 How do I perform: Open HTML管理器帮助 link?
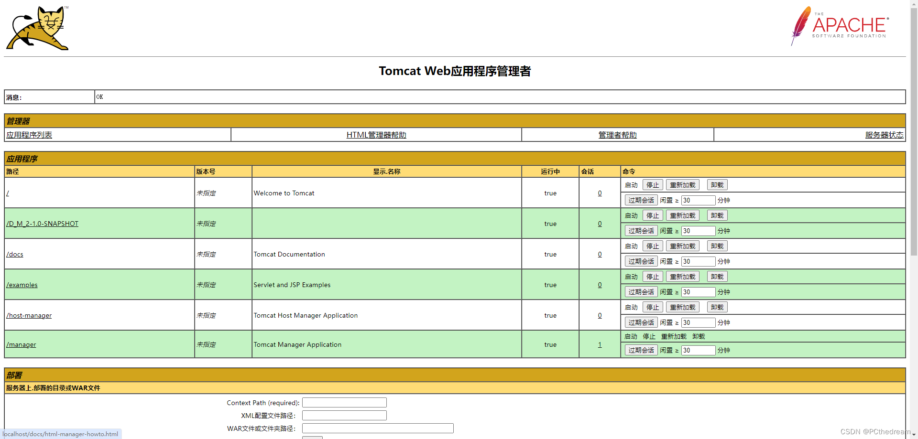(x=376, y=135)
